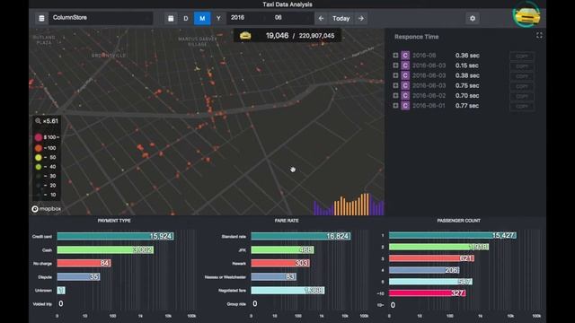Expand the 0.70 sec response row
575x323 pixels.
395,96
